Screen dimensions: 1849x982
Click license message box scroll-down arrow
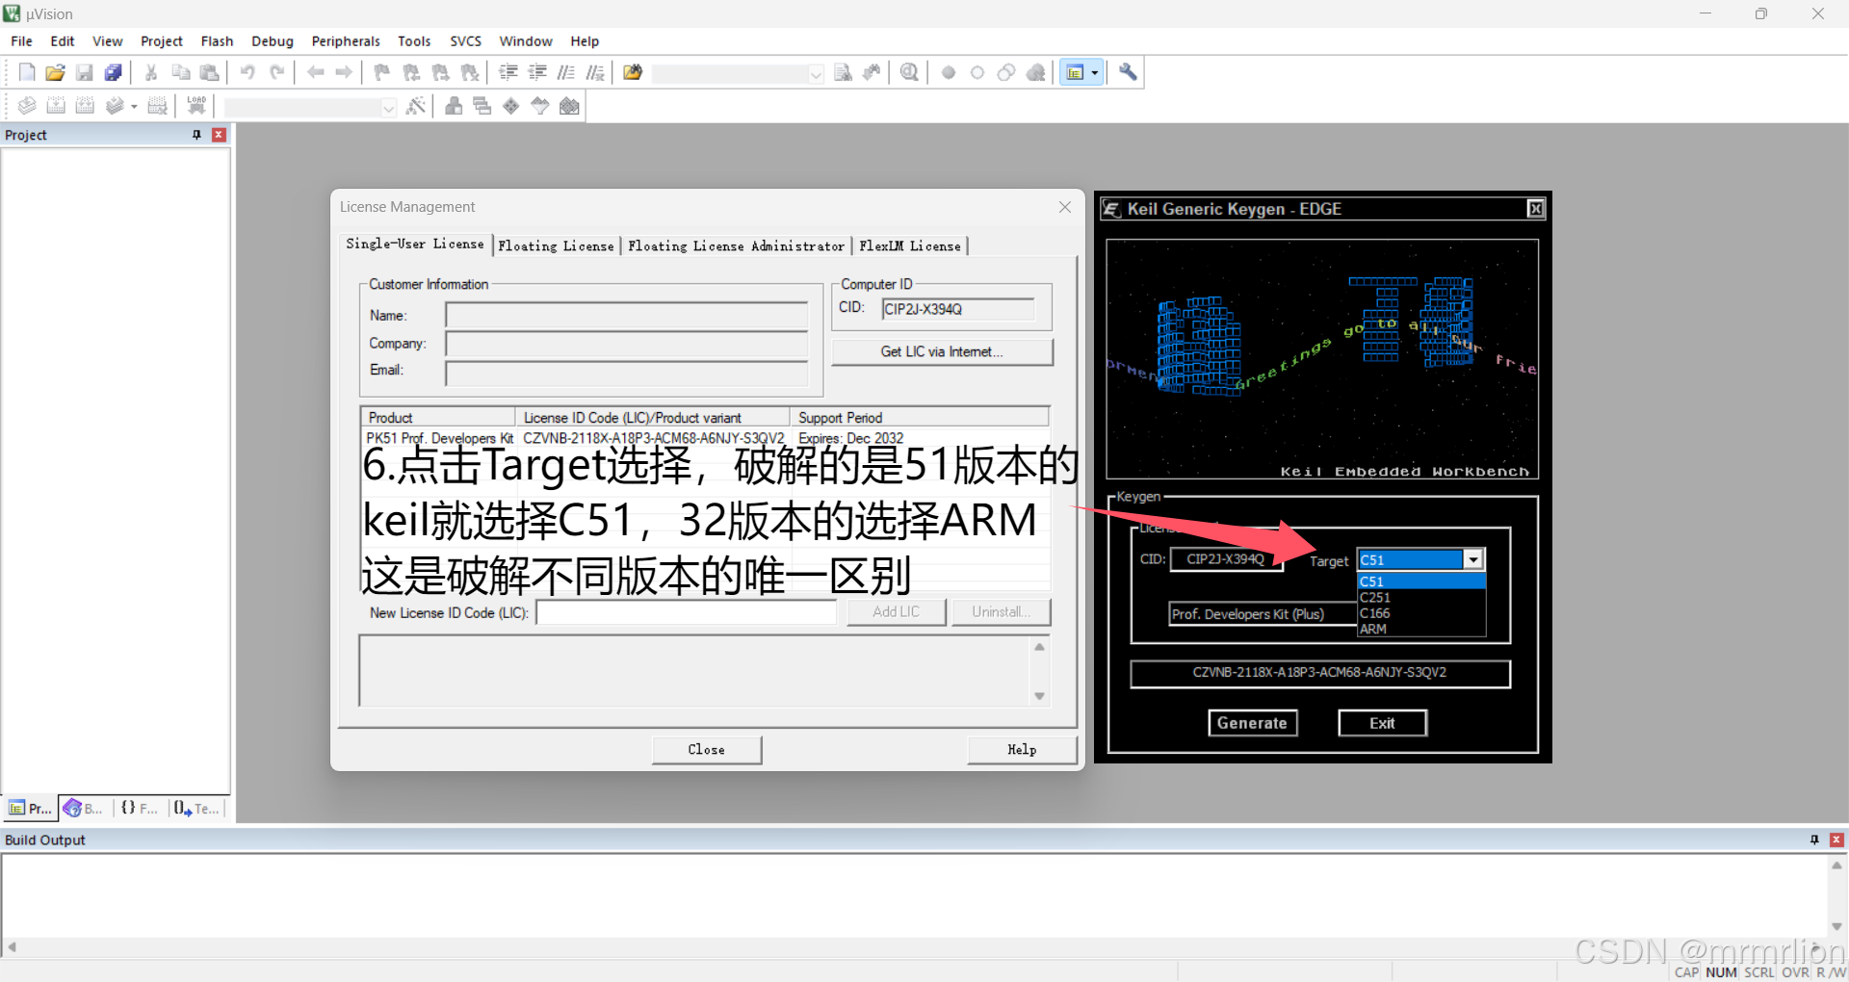(x=1039, y=696)
